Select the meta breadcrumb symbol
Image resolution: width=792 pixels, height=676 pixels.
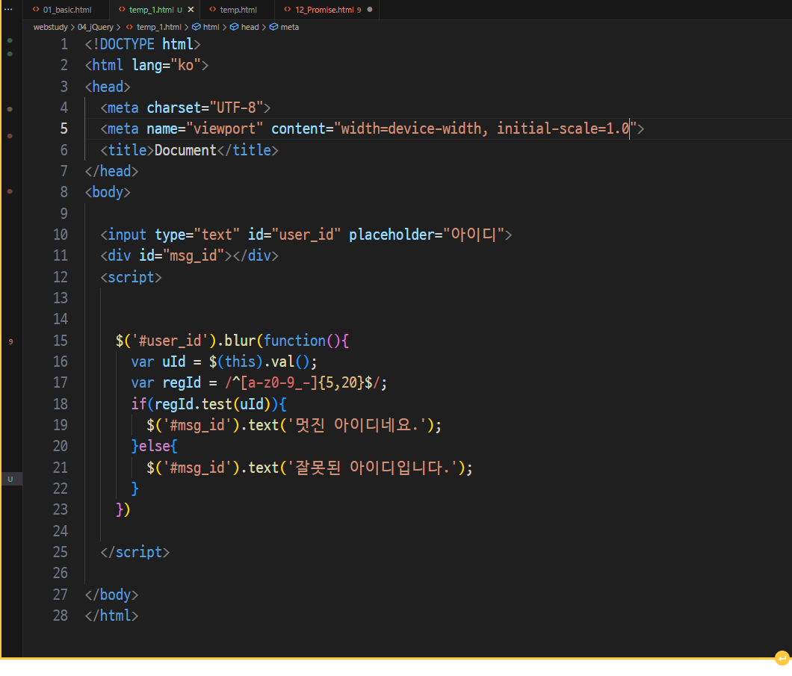[x=289, y=27]
